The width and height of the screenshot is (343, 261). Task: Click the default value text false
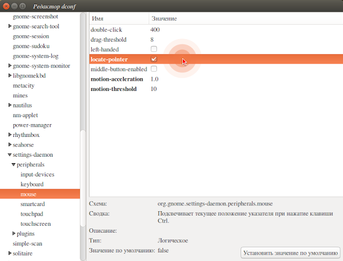pos(163,250)
